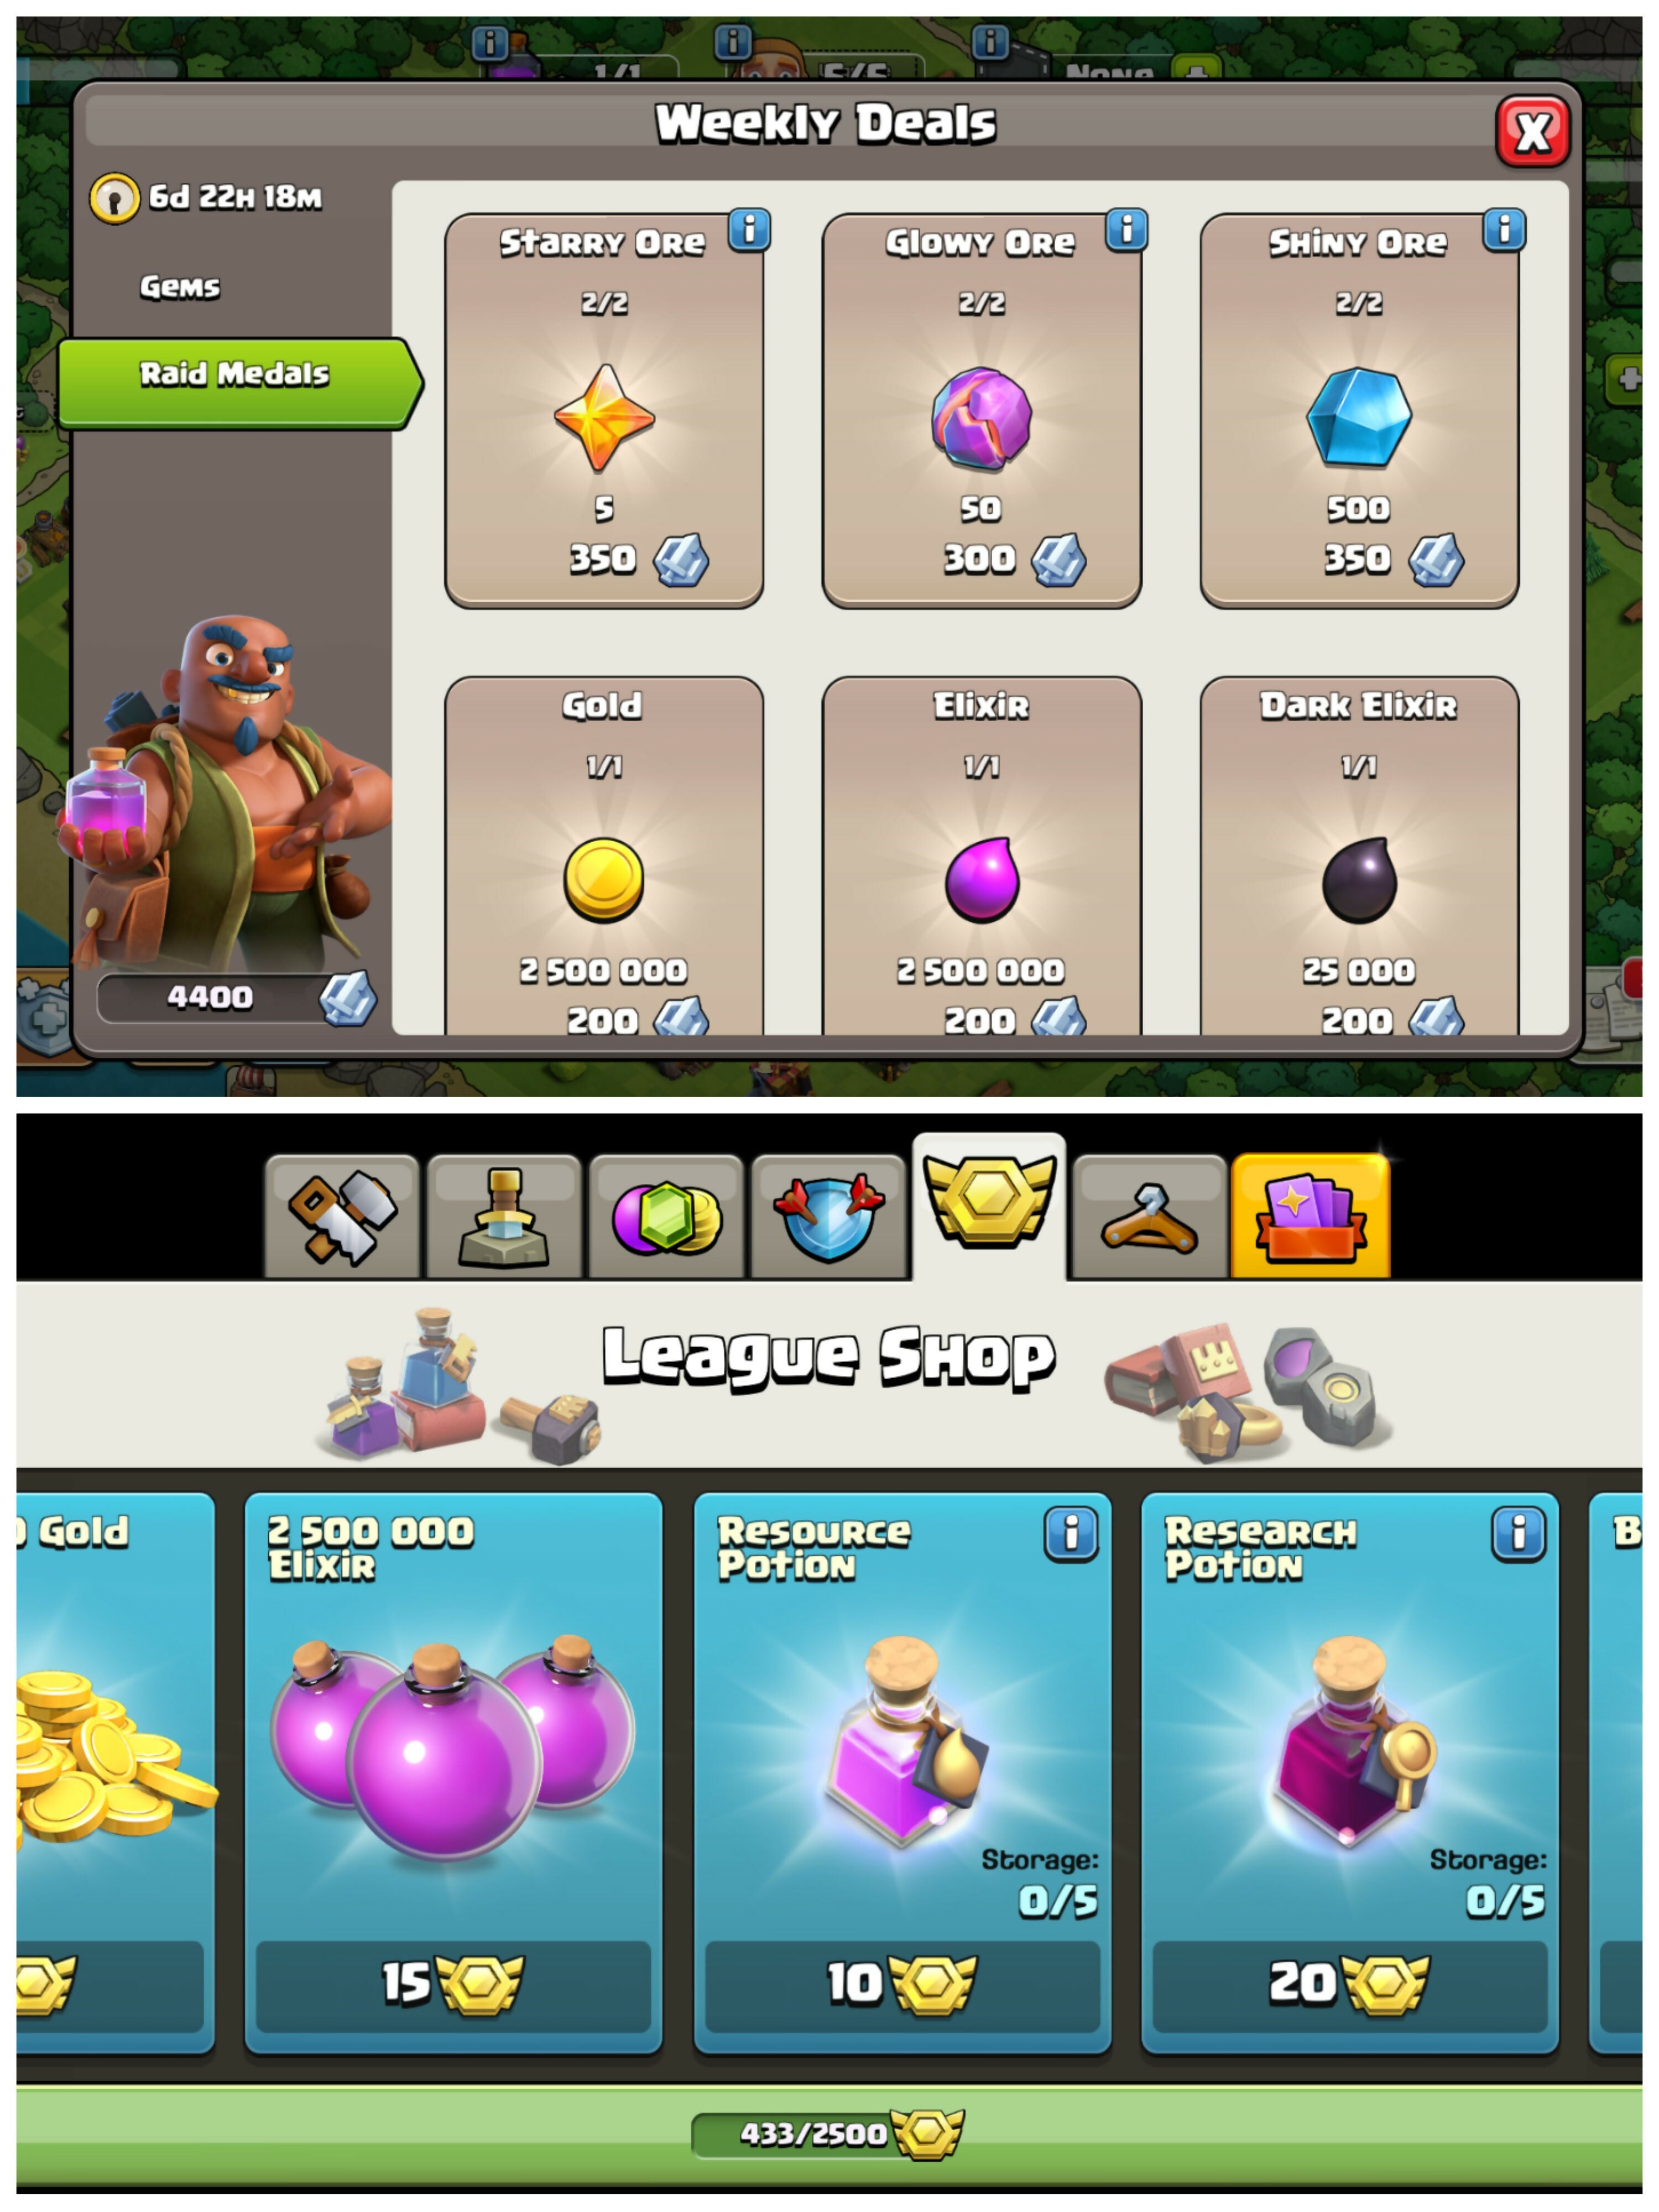Switch to the Gems tab
The height and width of the screenshot is (2212, 1659).
tap(180, 287)
